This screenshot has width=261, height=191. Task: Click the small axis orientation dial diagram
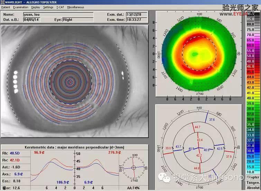coord(134,168)
